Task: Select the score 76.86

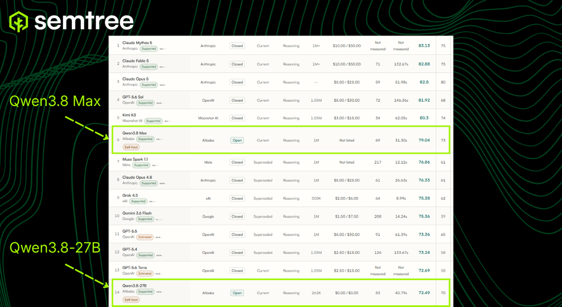Action: point(424,163)
